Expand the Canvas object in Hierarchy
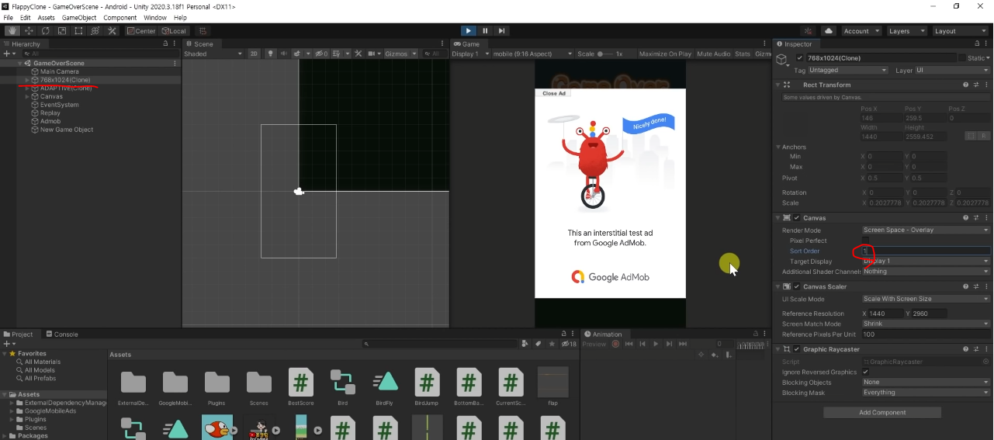This screenshot has width=994, height=440. (27, 96)
